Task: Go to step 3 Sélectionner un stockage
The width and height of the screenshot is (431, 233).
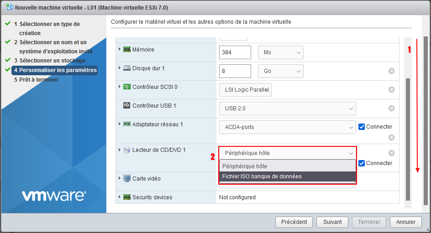Action: tap(52, 61)
